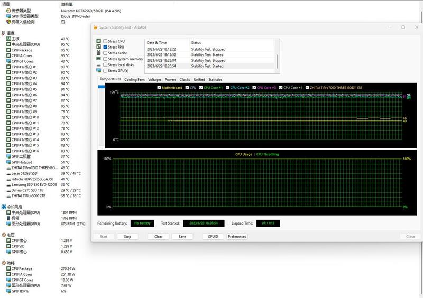Open the Clocks tab

[x=185, y=80]
